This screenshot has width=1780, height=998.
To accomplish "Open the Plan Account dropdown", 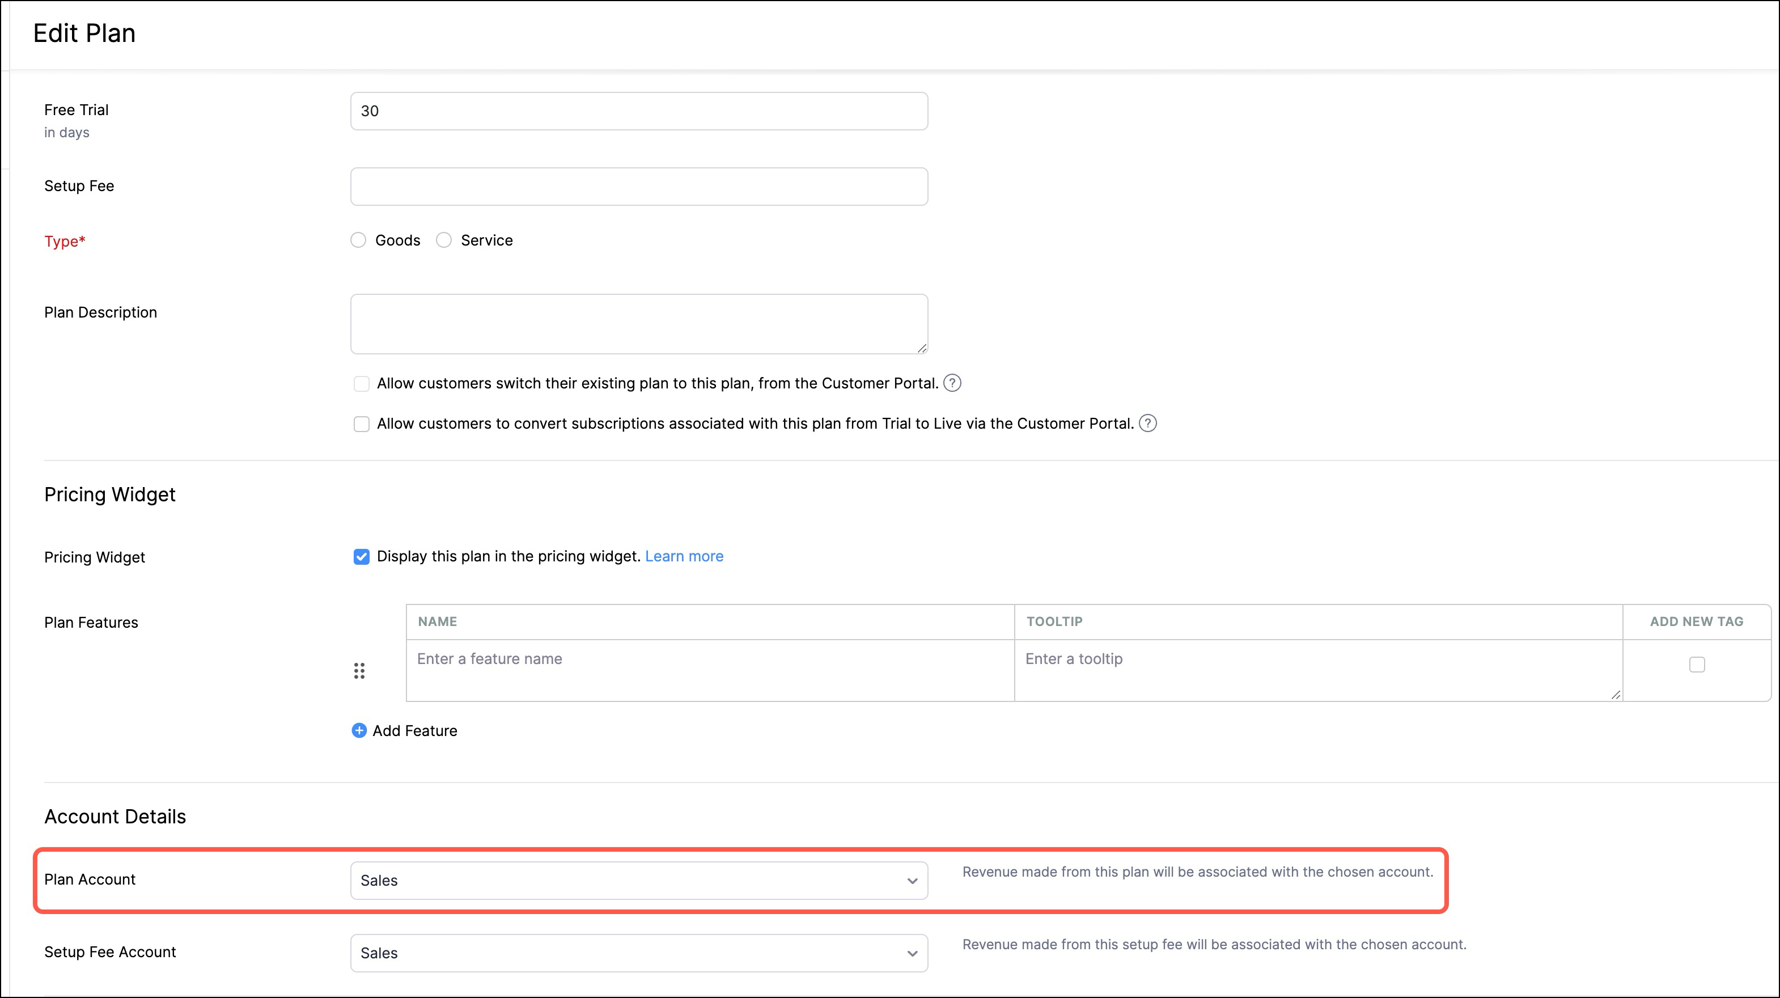I will [x=638, y=880].
